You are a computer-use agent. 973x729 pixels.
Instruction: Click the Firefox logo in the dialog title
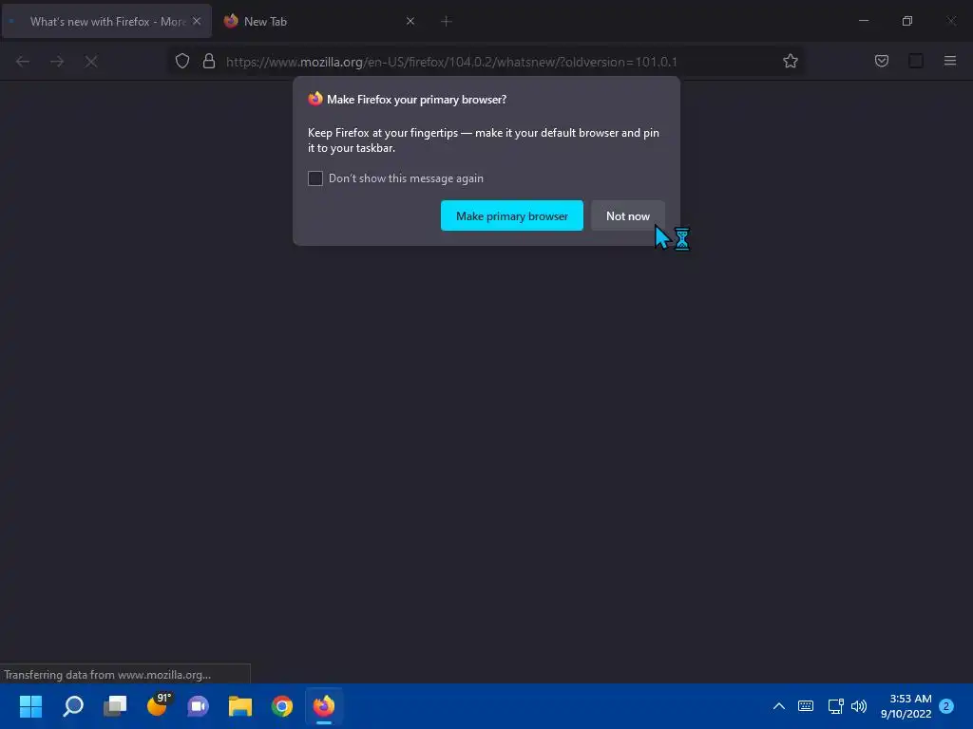click(x=315, y=99)
